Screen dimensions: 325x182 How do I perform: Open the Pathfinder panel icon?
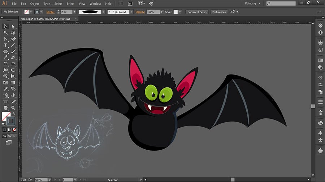tap(320, 92)
